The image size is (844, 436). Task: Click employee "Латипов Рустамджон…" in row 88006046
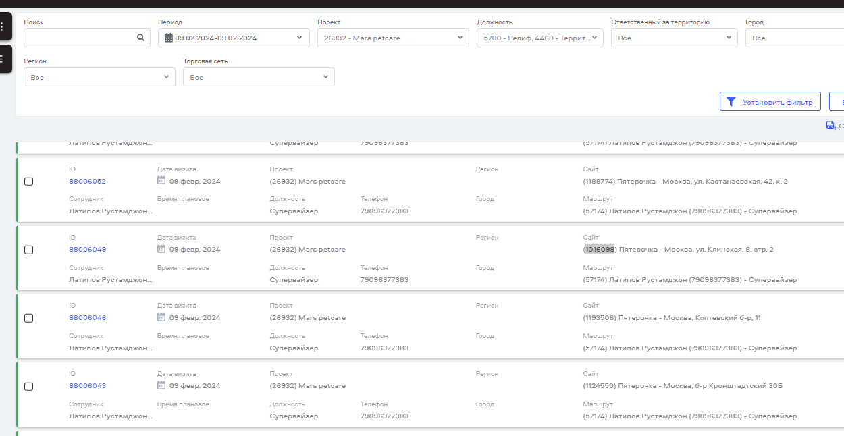coord(111,348)
